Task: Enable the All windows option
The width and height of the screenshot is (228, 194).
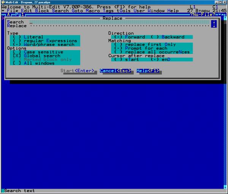Action: point(33,63)
